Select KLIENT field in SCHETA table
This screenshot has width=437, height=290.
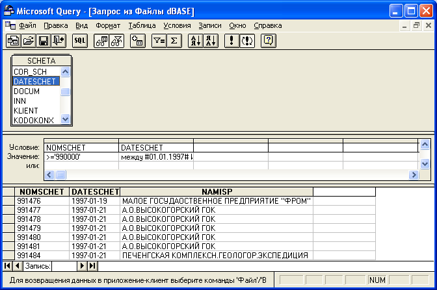[36, 111]
